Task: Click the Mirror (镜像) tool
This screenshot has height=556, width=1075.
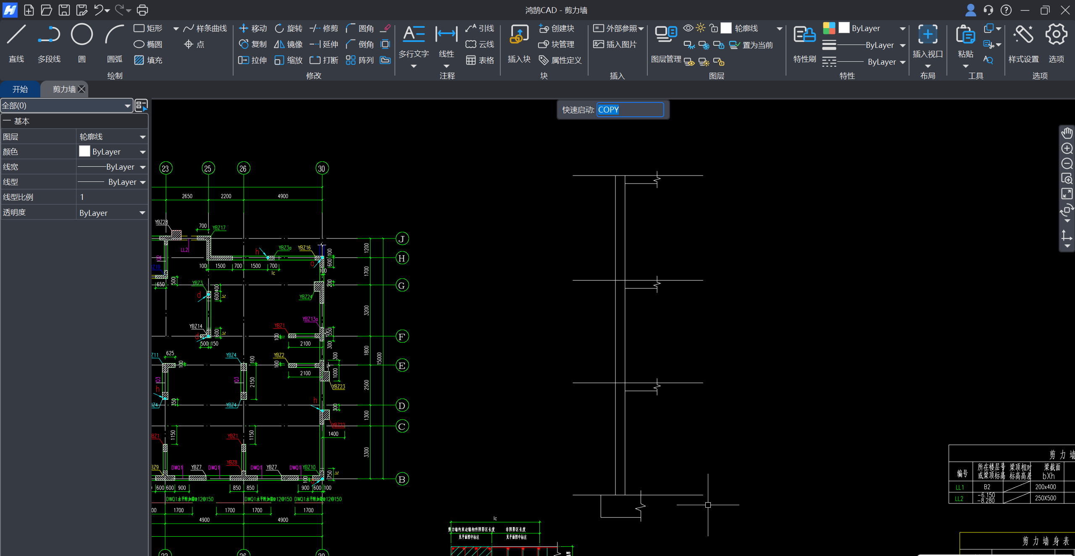Action: [288, 44]
